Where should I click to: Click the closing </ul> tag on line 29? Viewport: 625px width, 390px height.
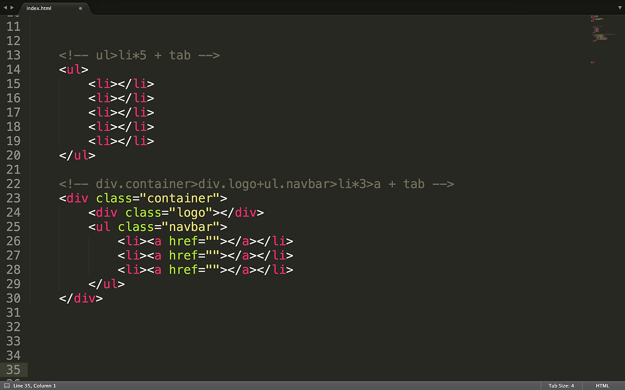pyautogui.click(x=106, y=284)
